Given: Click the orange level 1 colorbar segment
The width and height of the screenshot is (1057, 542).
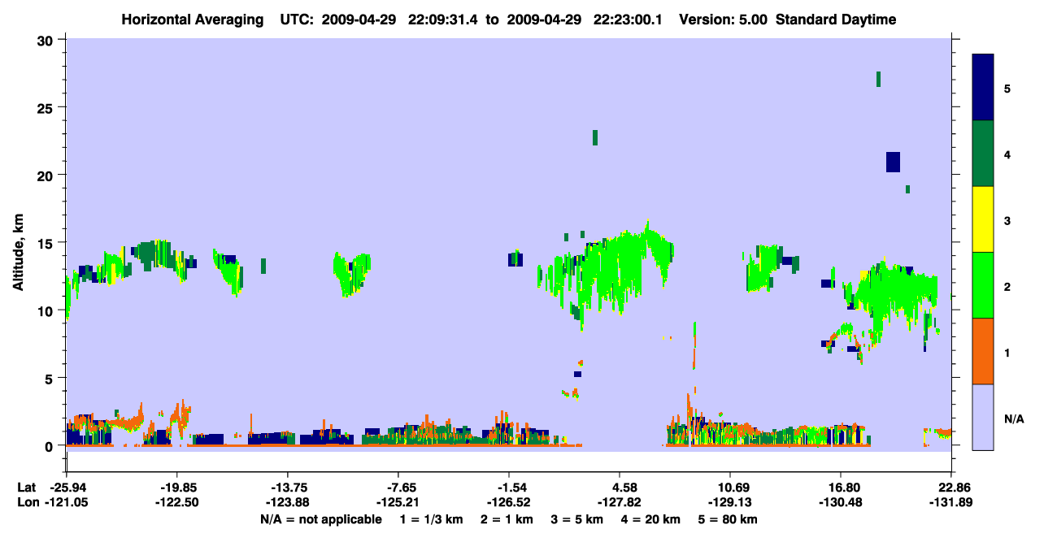Looking at the screenshot, I should [983, 351].
